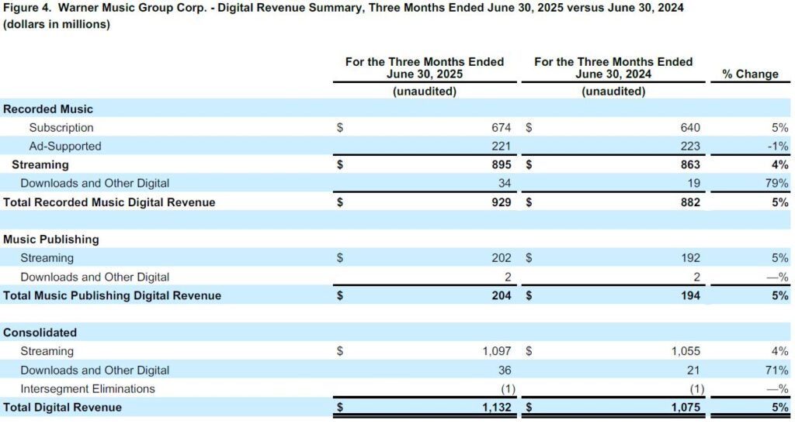
Task: Select the Consolidated Downloads 2024 value 21
Action: (x=693, y=370)
